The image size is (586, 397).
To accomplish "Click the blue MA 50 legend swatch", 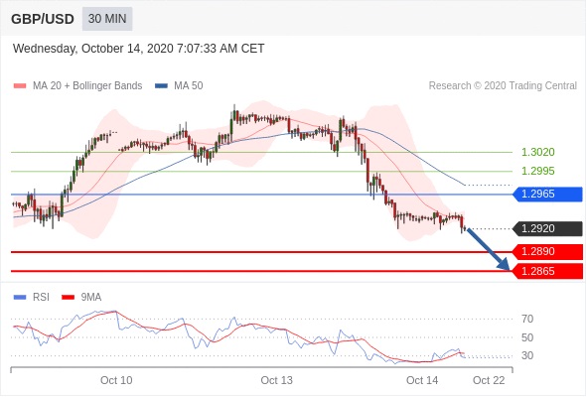I will pyautogui.click(x=161, y=86).
